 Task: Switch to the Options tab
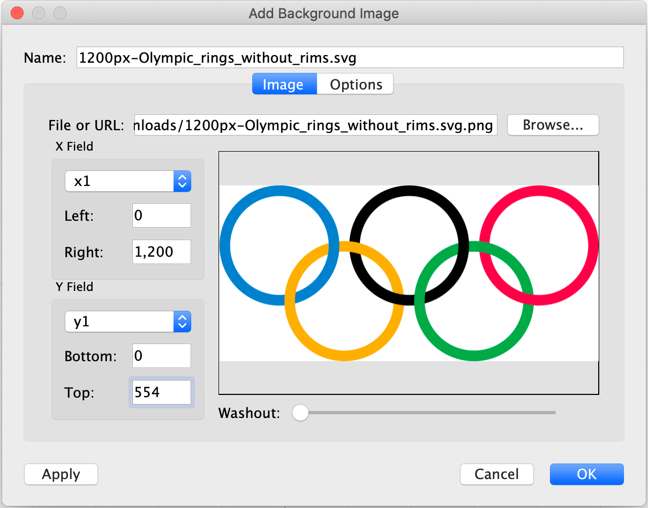(x=356, y=84)
